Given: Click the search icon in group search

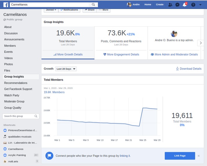Looking at the screenshot, I should (x=36, y=116).
